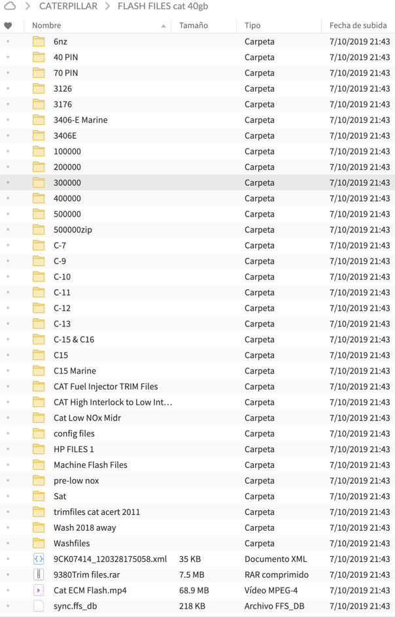Click the 3406E folder icon
This screenshot has width=395, height=617.
[39, 135]
